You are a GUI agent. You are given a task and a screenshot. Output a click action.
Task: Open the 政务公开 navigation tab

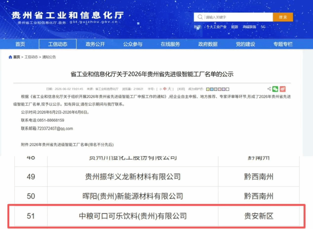point(95,44)
